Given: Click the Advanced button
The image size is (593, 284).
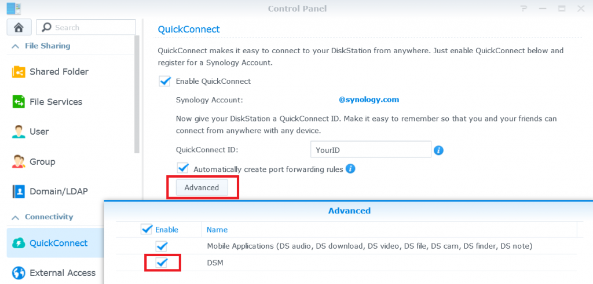Looking at the screenshot, I should (x=202, y=187).
